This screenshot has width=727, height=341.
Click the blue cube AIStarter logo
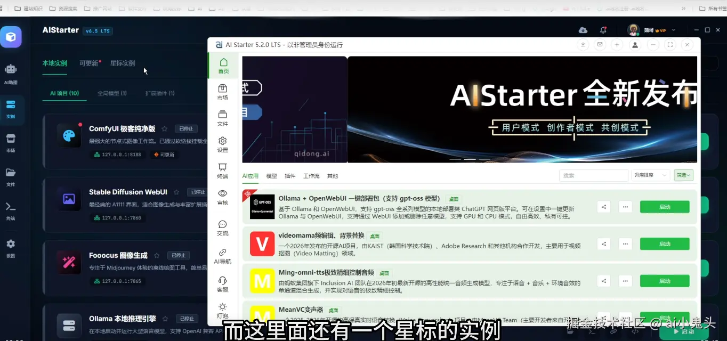11,37
